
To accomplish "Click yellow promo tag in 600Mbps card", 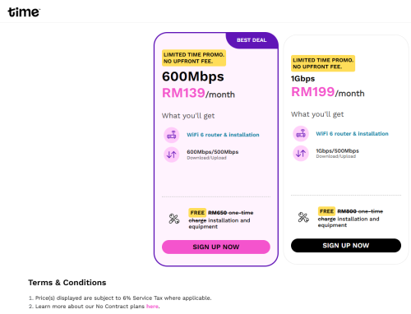I will tap(194, 58).
